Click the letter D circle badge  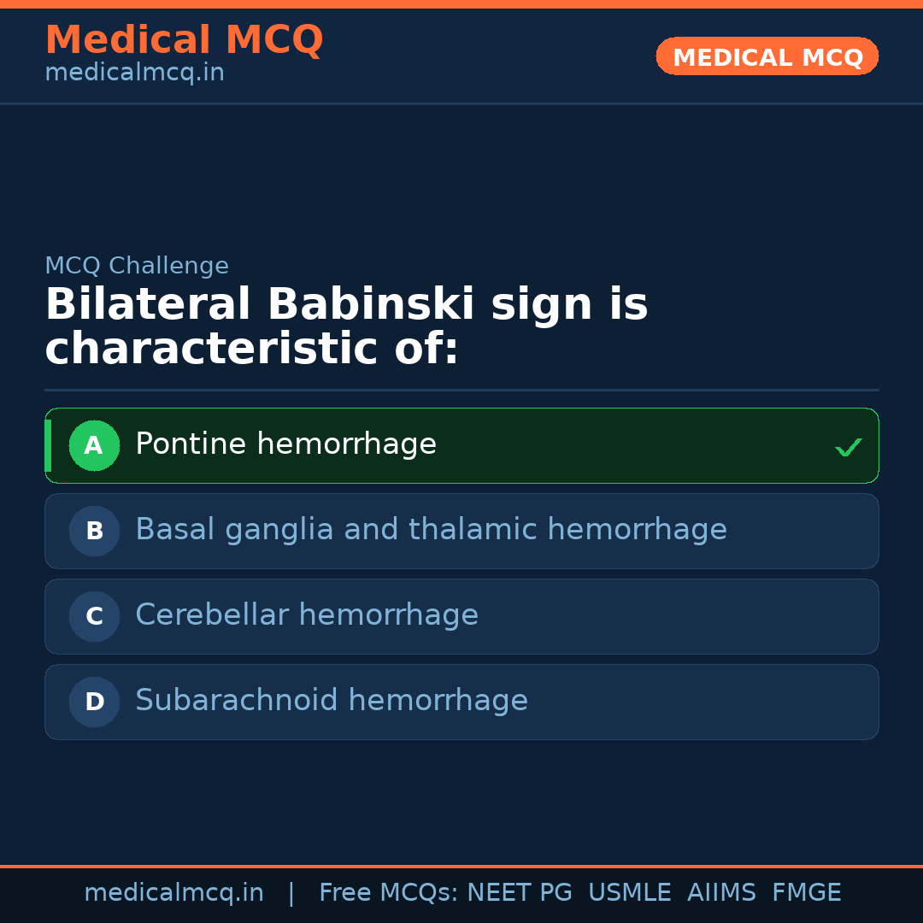[x=94, y=702]
